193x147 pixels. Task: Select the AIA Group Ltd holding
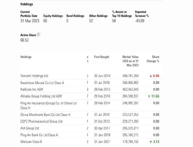click(x=30, y=128)
